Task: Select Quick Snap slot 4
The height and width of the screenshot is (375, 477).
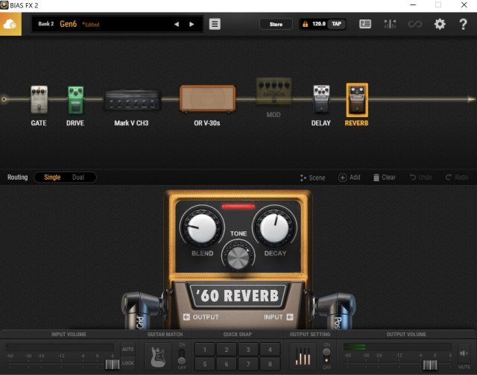Action: [x=270, y=350]
